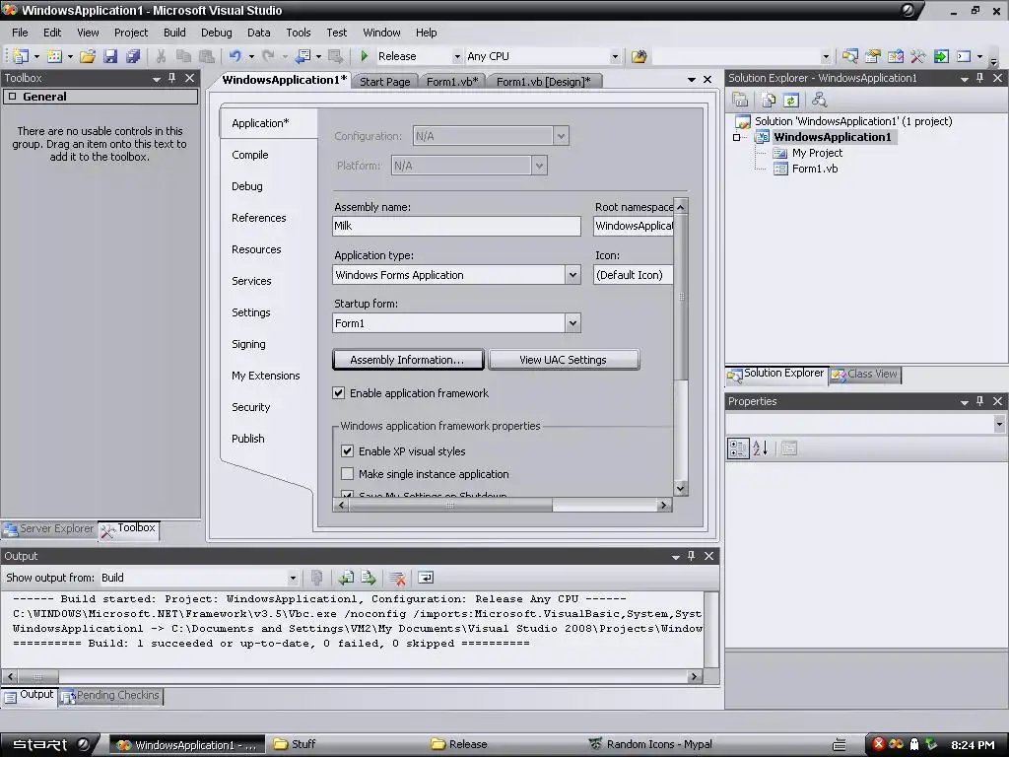Screen dimensions: 1009x757
Task: Open the Build menu
Action: pyautogui.click(x=174, y=33)
